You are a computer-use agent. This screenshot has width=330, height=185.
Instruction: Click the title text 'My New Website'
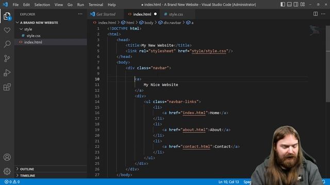point(157,45)
